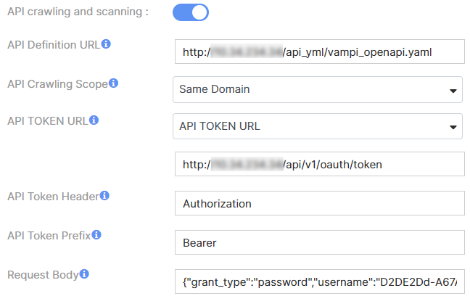This screenshot has width=470, height=296.
Task: Show info tooltip for API TOKEN URL
Action: pyautogui.click(x=94, y=120)
